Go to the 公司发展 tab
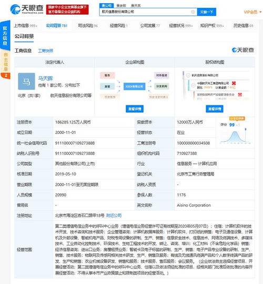Screen dimensions: 263x284 (x=150, y=26)
